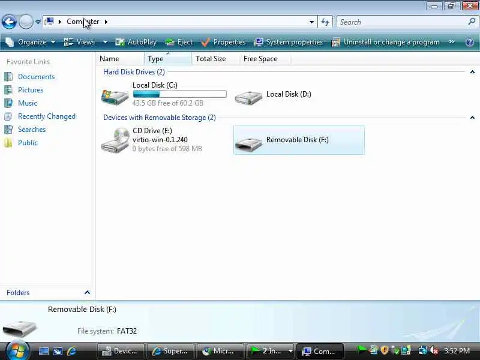The image size is (480, 360).
Task: Open address bar history dropdown
Action: [x=311, y=22]
